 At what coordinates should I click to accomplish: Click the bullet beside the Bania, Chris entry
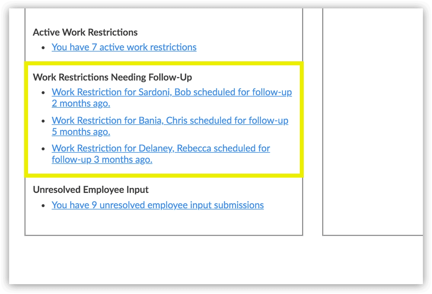click(x=44, y=121)
